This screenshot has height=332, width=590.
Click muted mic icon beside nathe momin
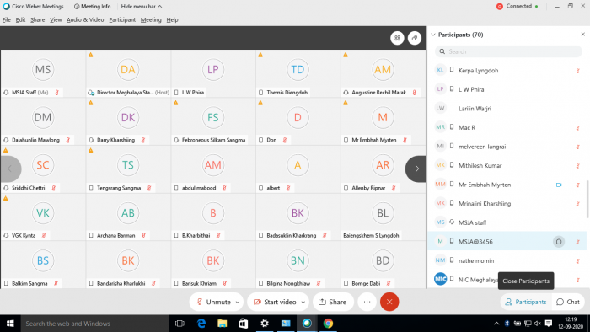pyautogui.click(x=577, y=261)
